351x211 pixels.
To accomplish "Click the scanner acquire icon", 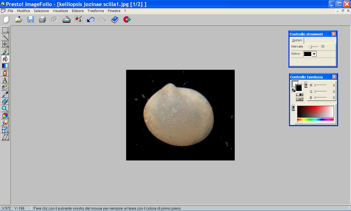I will (x=66, y=20).
